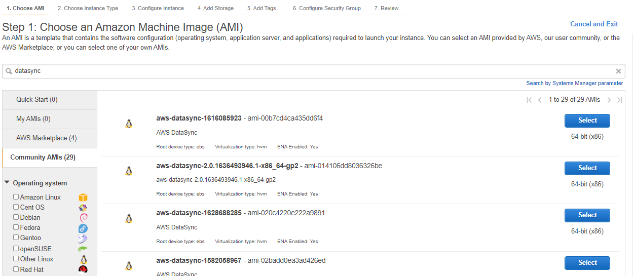This screenshot has width=633, height=276.
Task: Go to step 2. Choose Instance Type
Action: click(88, 8)
